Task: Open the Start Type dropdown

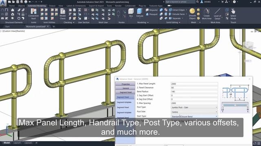Action: click(194, 116)
